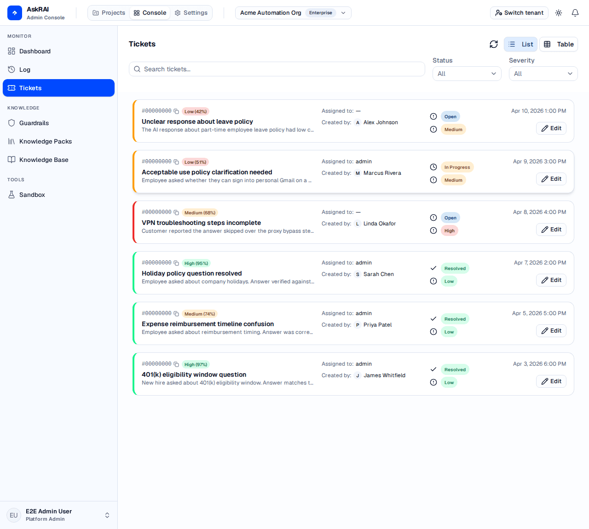Viewport: 589px width, 529px height.
Task: Open the notifications bell
Action: [575, 13]
